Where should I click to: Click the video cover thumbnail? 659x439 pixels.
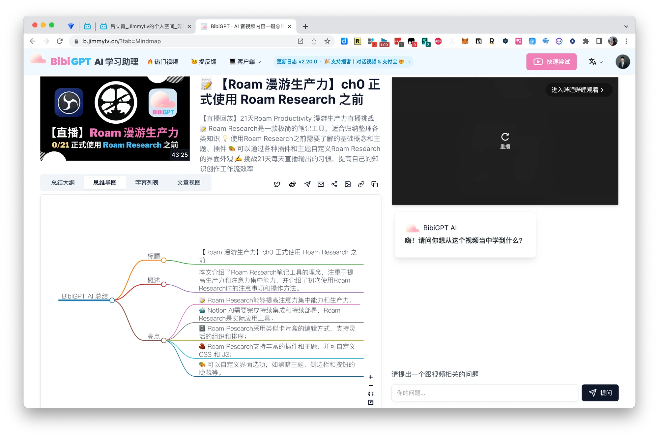coord(115,118)
